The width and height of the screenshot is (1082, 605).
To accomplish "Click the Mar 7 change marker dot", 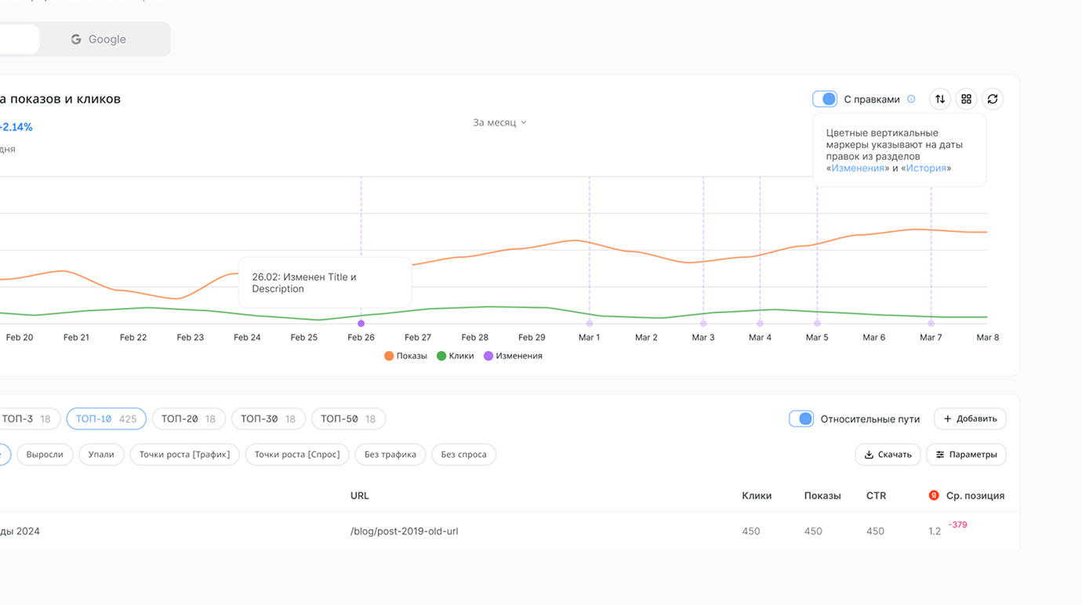I will [931, 323].
